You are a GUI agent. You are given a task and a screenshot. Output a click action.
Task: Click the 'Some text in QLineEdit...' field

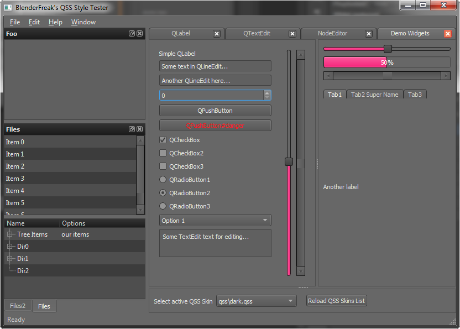(x=215, y=66)
